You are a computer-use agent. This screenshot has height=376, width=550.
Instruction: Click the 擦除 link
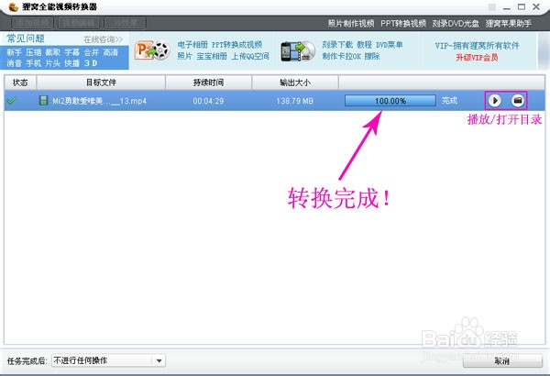pyautogui.click(x=372, y=56)
